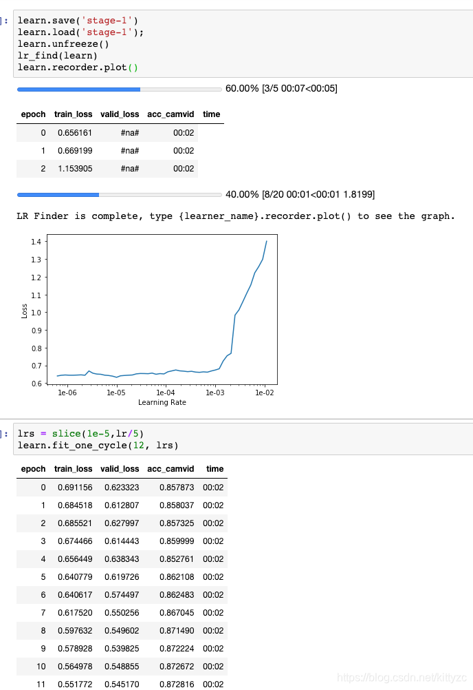473x690 pixels.
Task: Click train_loss value 0.669199
Action: click(x=75, y=151)
